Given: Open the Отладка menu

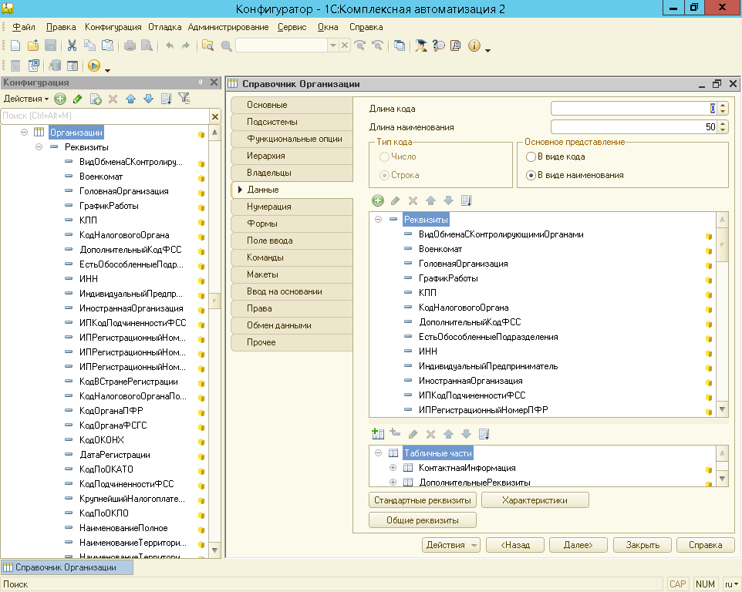Looking at the screenshot, I should [165, 27].
